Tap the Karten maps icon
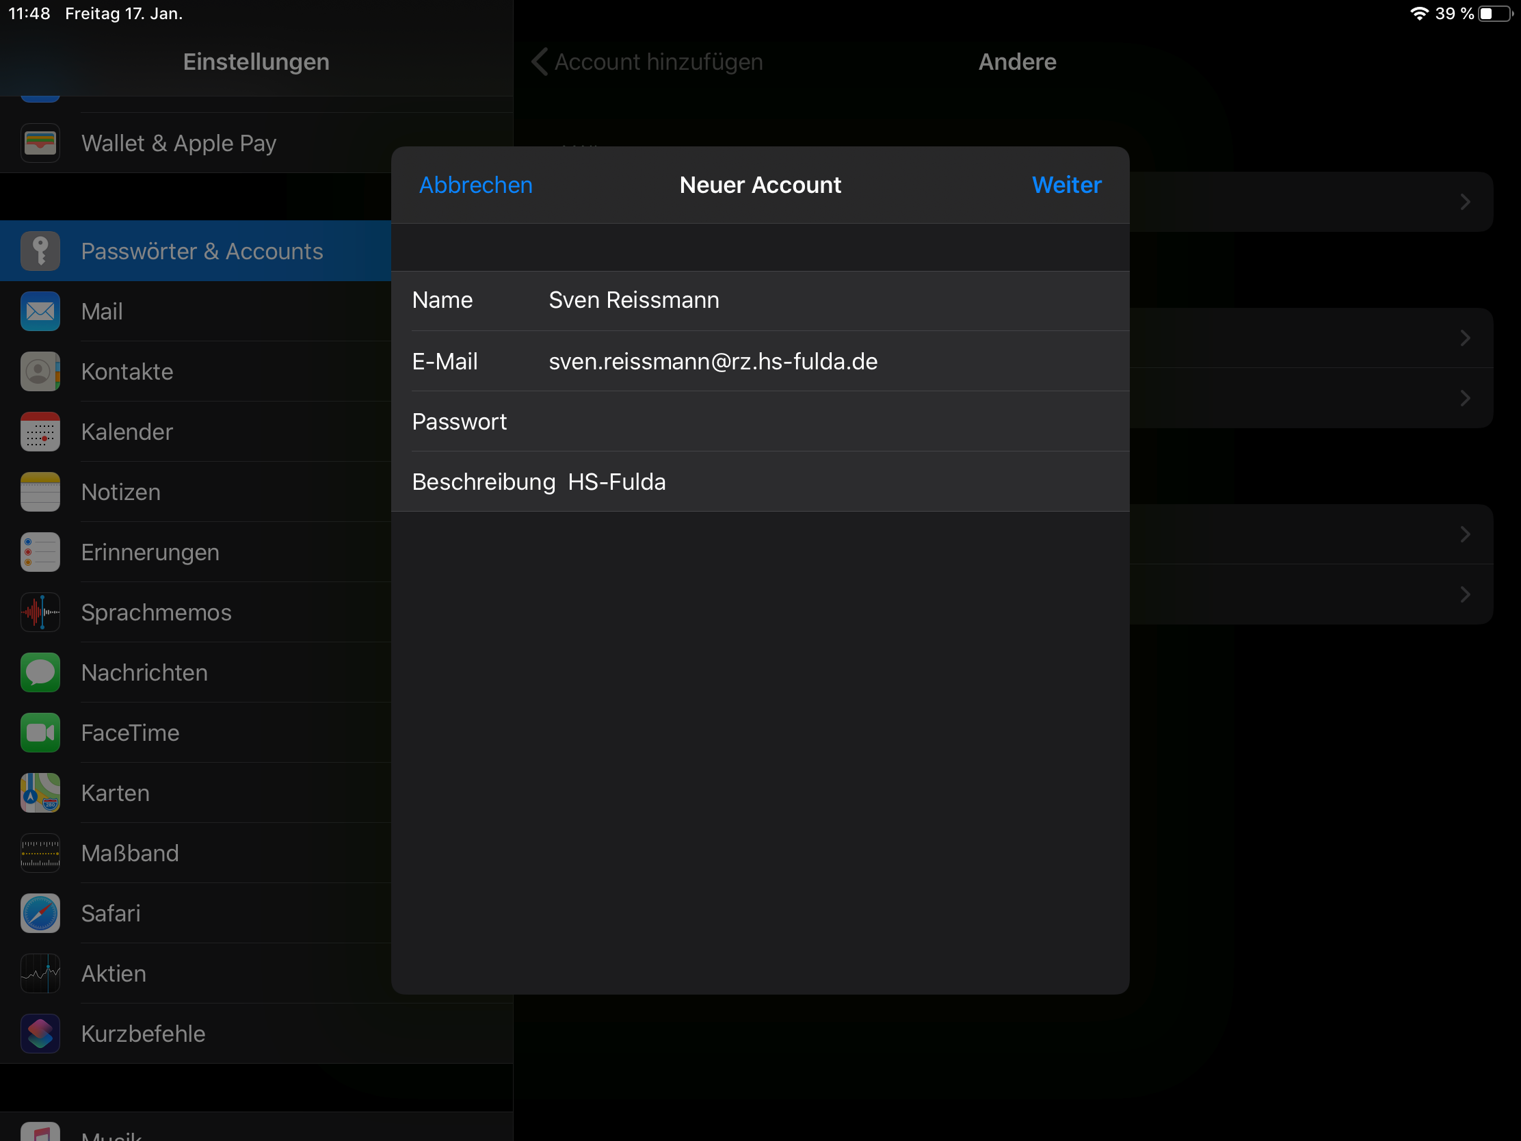 pyautogui.click(x=40, y=793)
